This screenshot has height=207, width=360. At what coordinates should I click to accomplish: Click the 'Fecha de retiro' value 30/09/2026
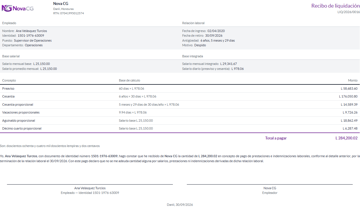click(214, 36)
